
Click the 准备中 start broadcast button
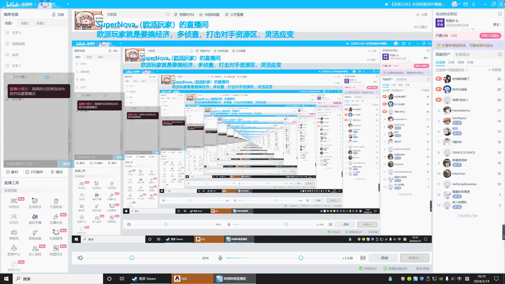coord(415,258)
